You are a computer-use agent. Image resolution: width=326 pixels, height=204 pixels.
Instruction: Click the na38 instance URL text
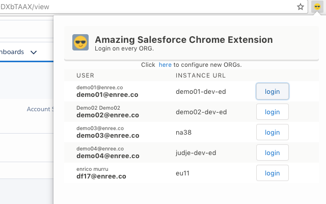[183, 133]
